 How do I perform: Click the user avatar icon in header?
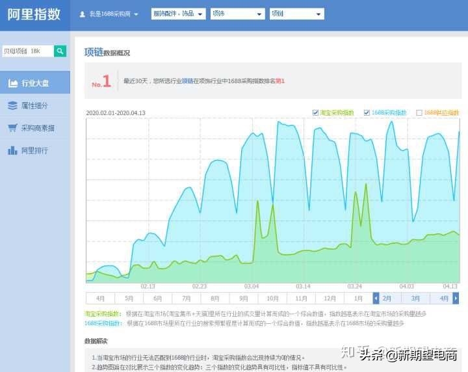click(x=83, y=14)
